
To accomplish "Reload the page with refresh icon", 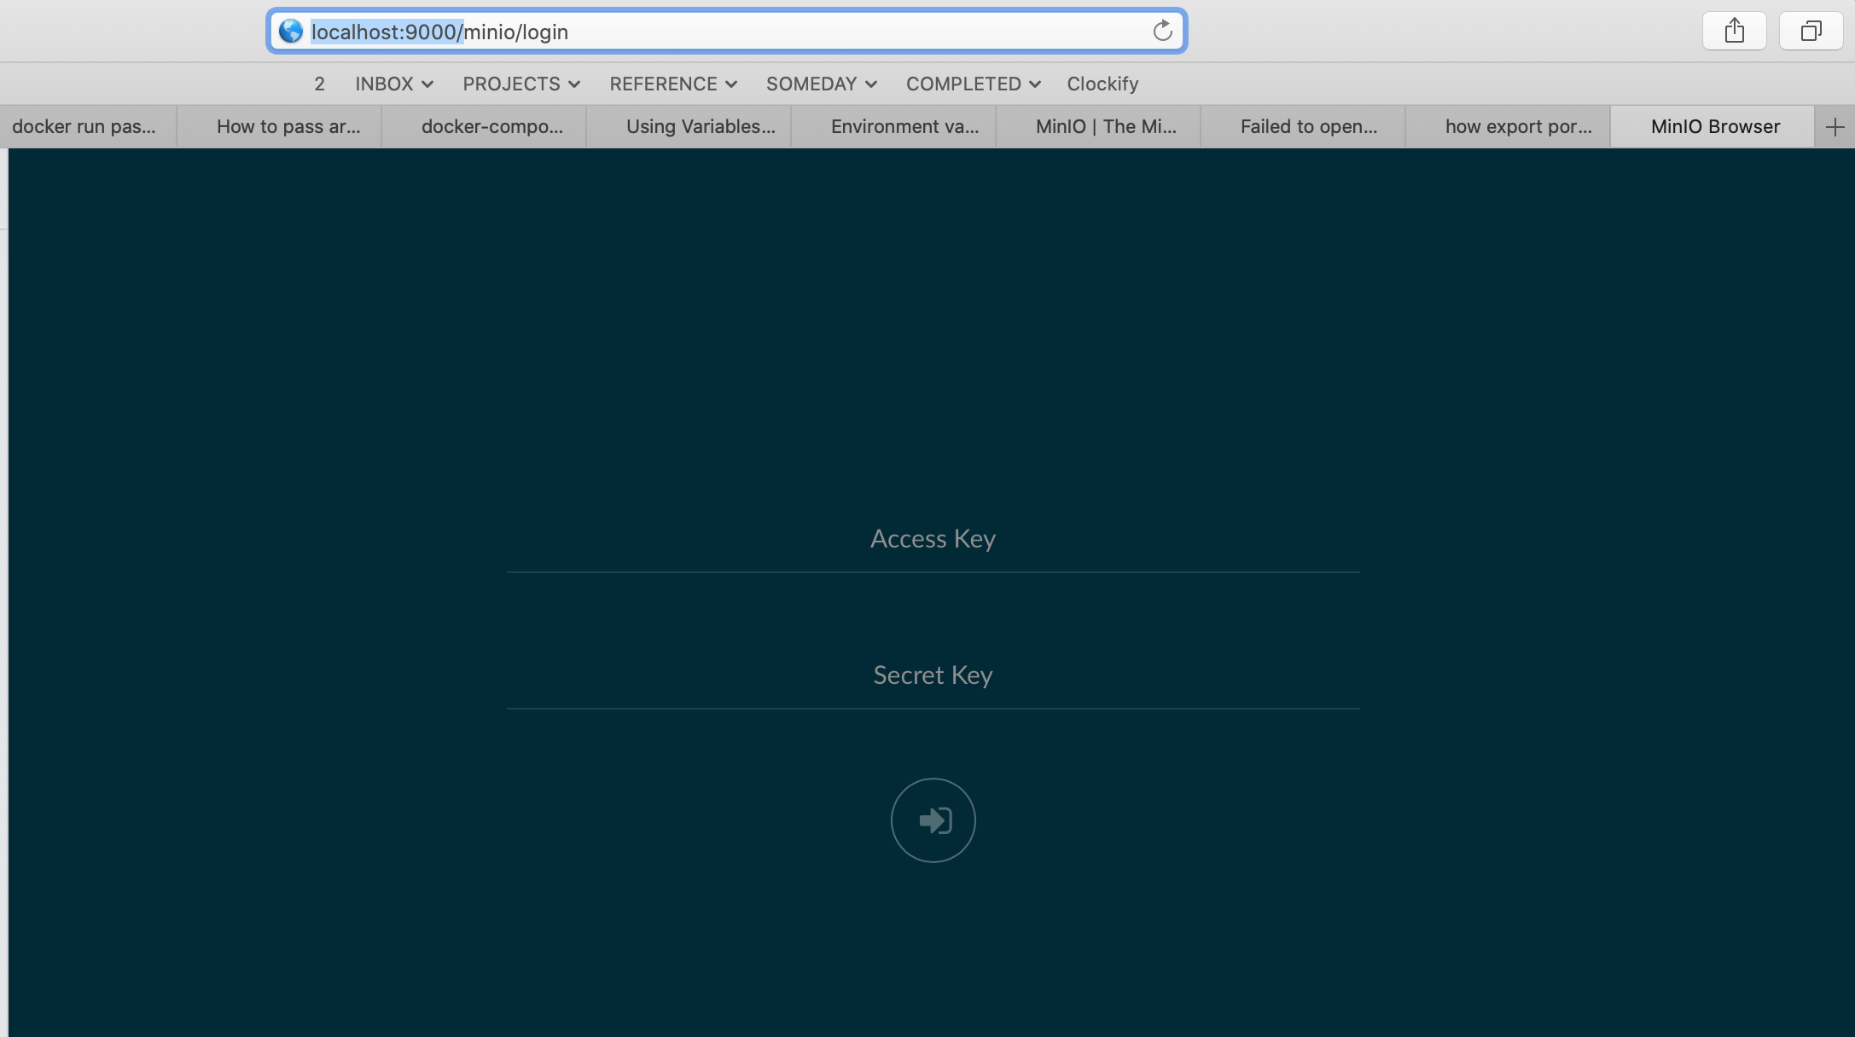I will [x=1162, y=32].
